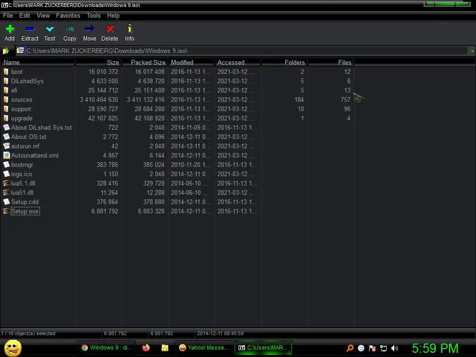Select the support folder icon

tap(6, 109)
